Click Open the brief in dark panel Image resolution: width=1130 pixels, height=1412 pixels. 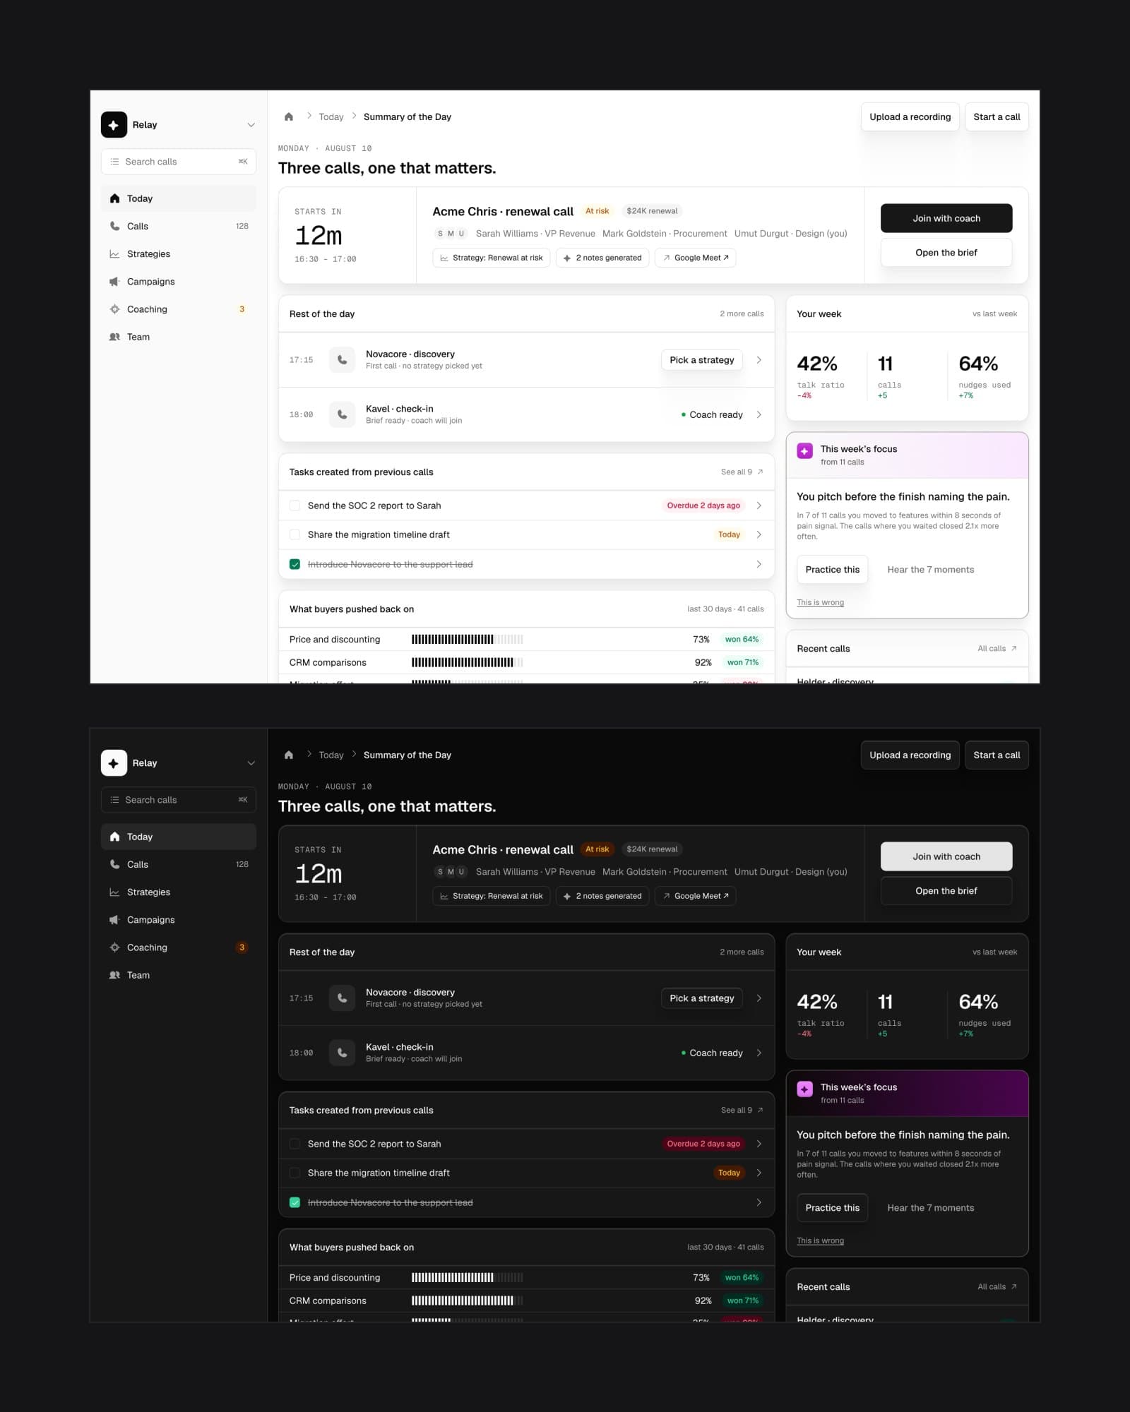pos(946,891)
